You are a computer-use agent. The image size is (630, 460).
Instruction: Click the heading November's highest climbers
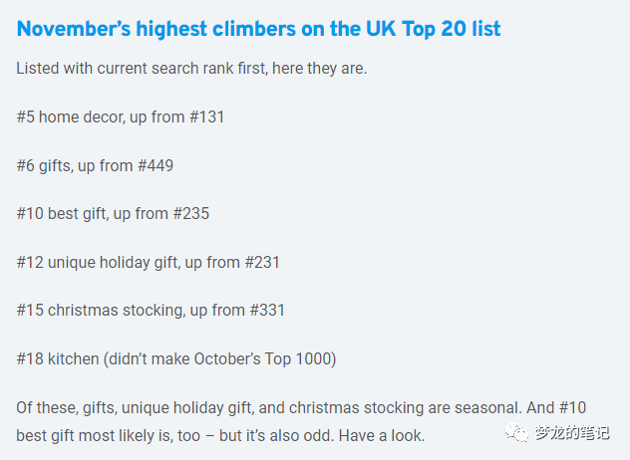coord(258,29)
